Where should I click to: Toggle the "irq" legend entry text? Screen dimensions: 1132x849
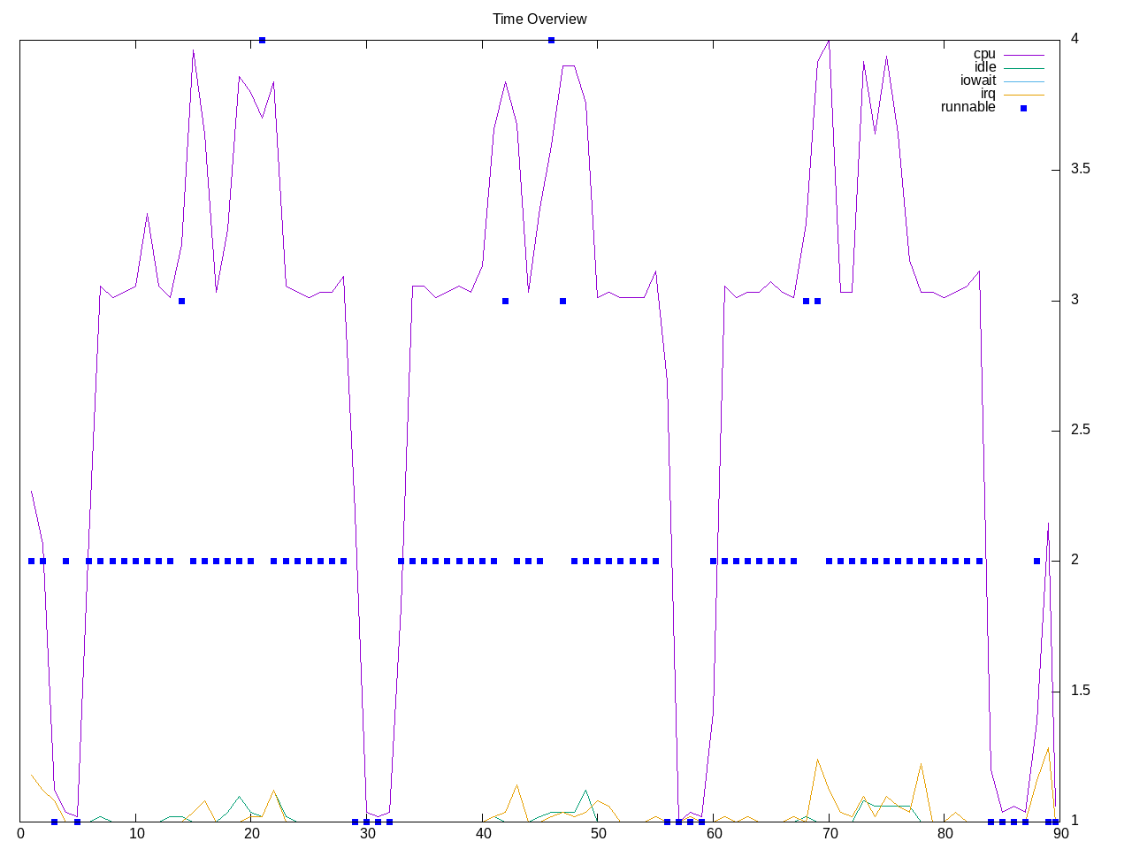pyautogui.click(x=987, y=94)
